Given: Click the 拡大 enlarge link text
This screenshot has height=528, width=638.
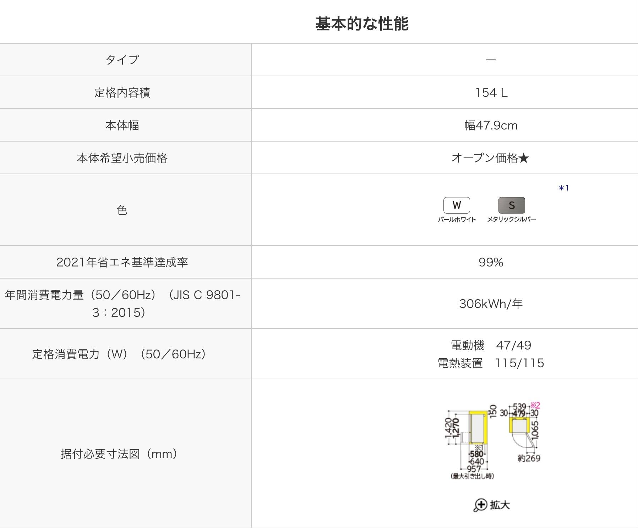Looking at the screenshot, I should (x=500, y=505).
